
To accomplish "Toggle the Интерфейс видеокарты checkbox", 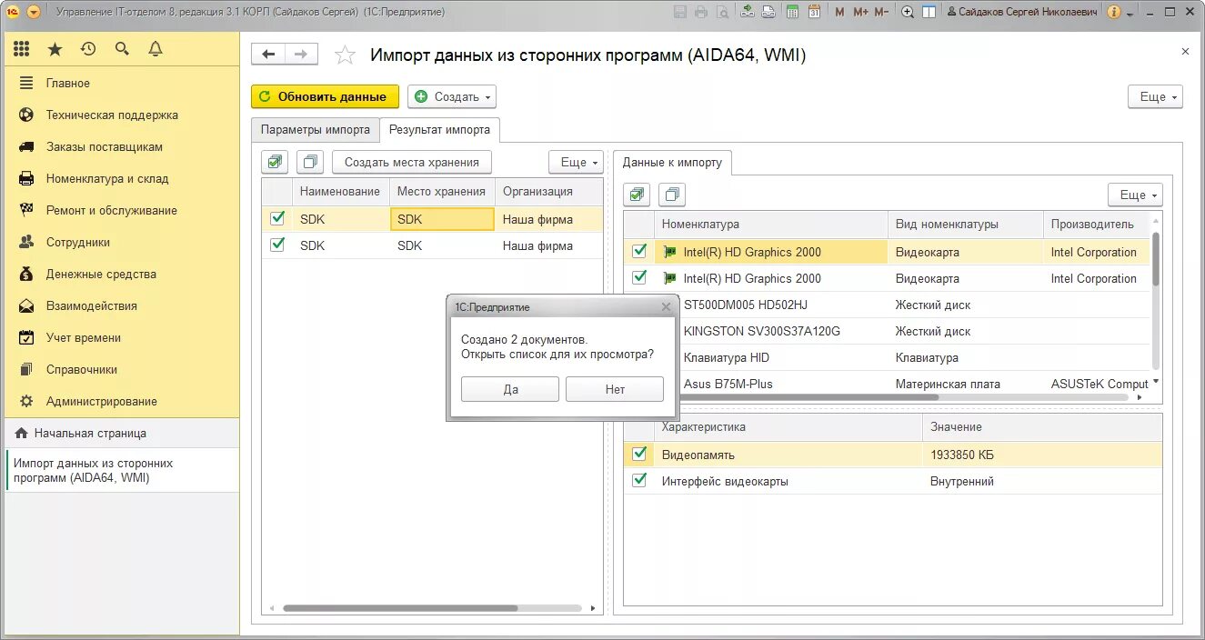I will (x=639, y=480).
